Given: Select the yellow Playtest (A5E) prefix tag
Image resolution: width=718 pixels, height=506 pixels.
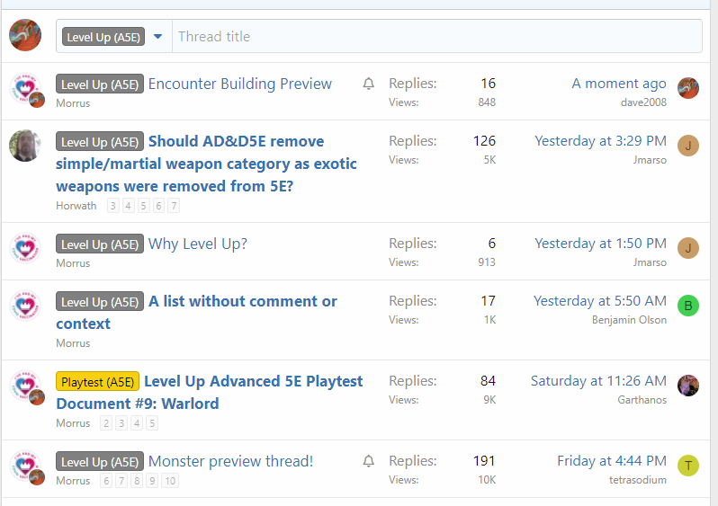Looking at the screenshot, I should [x=98, y=382].
